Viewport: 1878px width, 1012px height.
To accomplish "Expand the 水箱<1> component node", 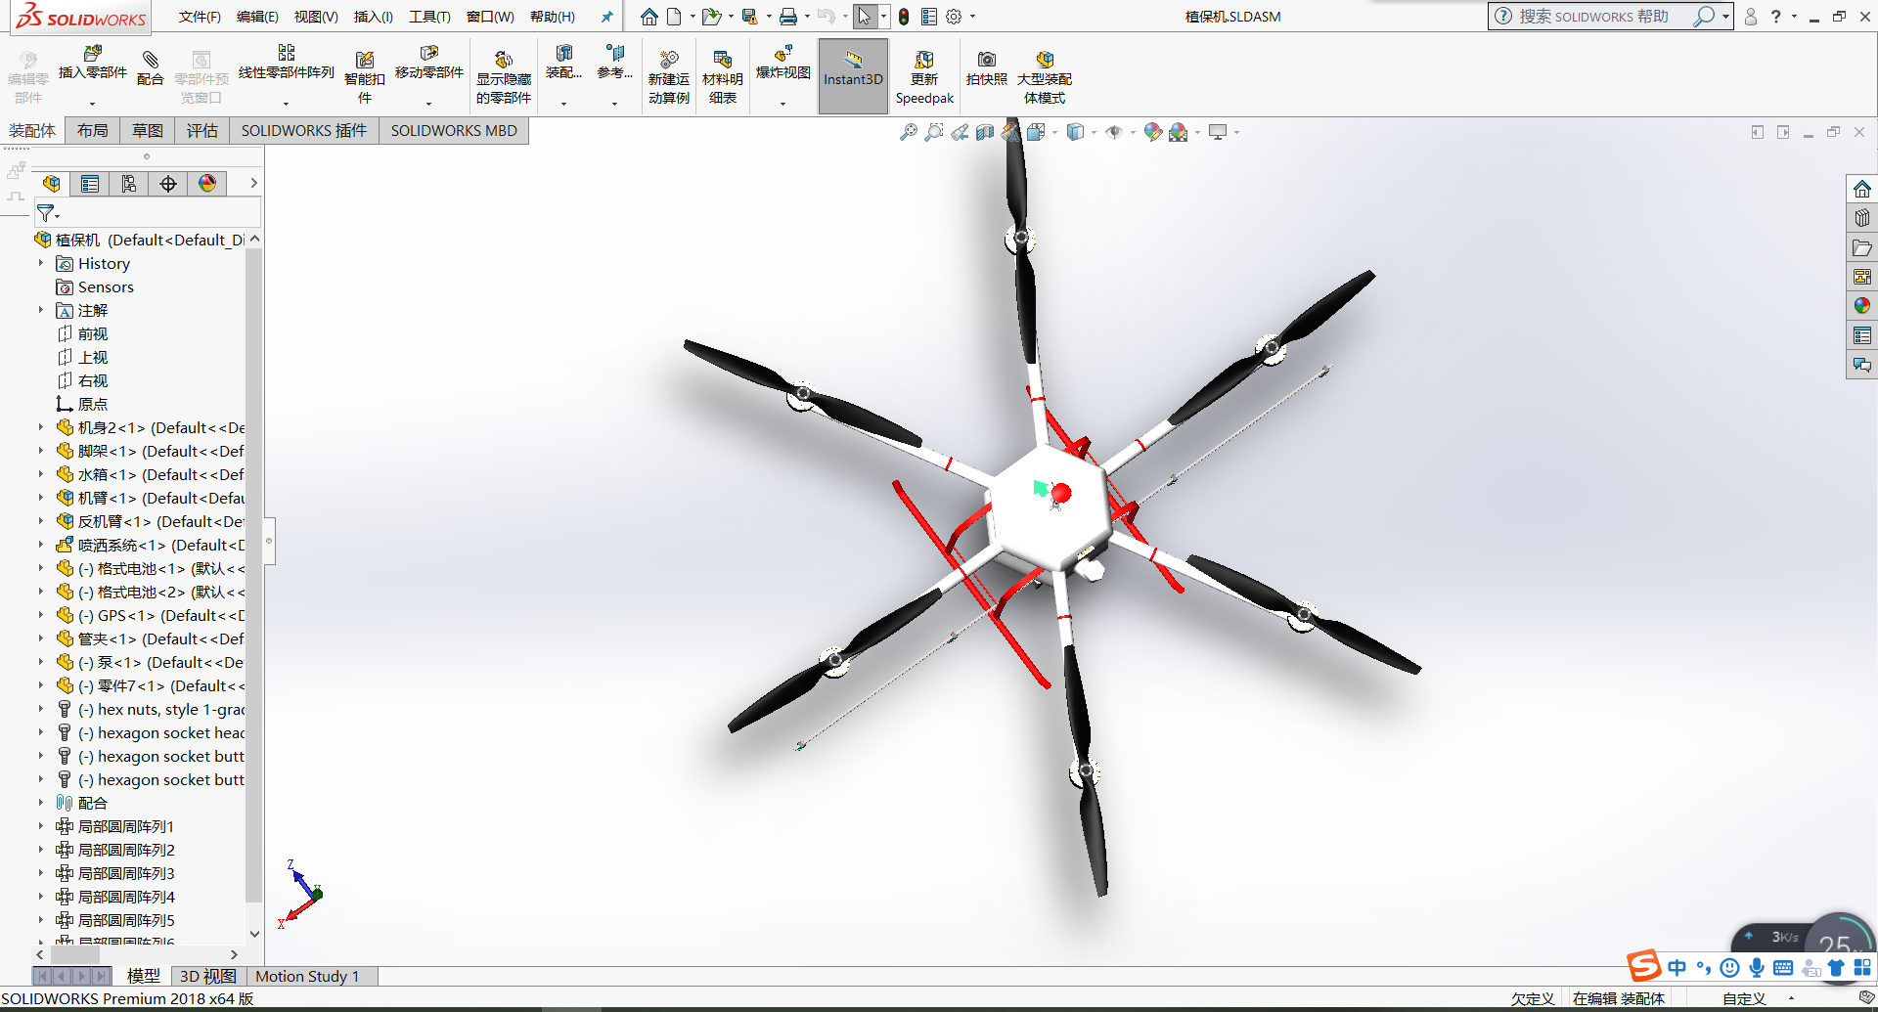I will (x=40, y=474).
